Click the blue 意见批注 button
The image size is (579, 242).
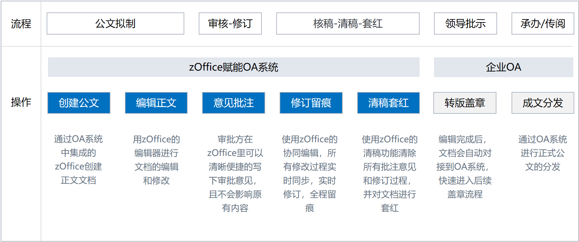[234, 103]
